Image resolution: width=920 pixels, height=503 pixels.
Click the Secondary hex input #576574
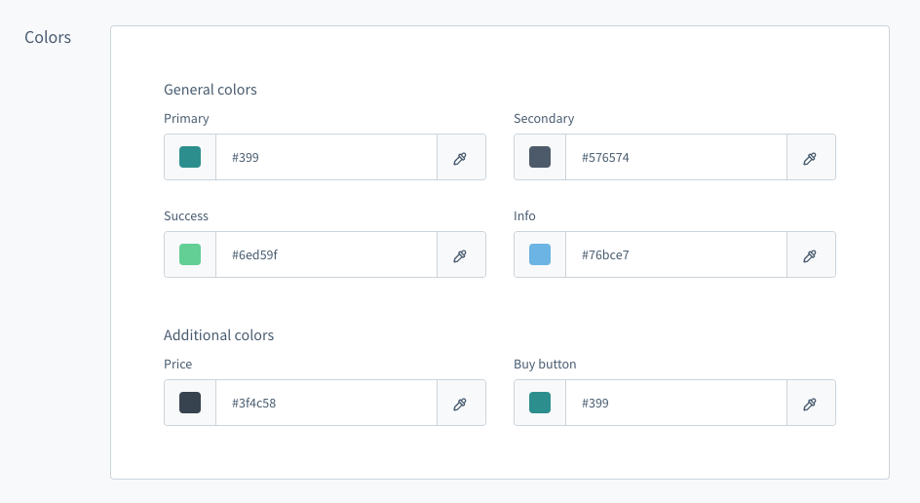(675, 157)
